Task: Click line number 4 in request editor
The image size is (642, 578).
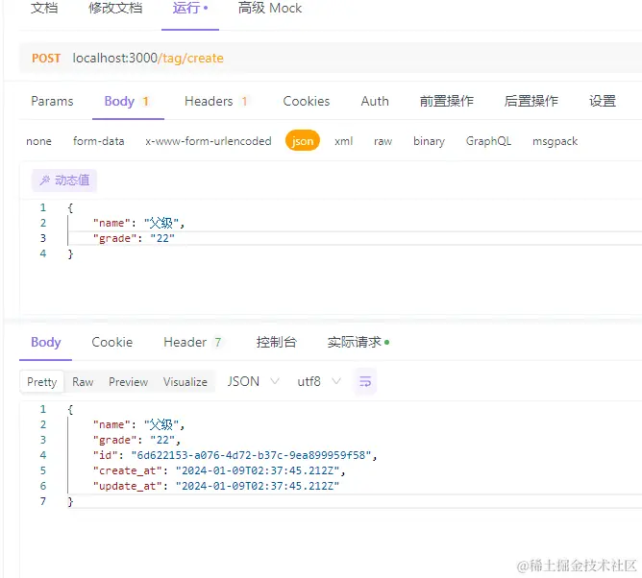Action: click(x=43, y=253)
